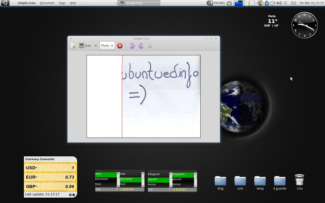Select pound in the source weight list
The height and width of the screenshot is (203, 325).
(x=158, y=179)
